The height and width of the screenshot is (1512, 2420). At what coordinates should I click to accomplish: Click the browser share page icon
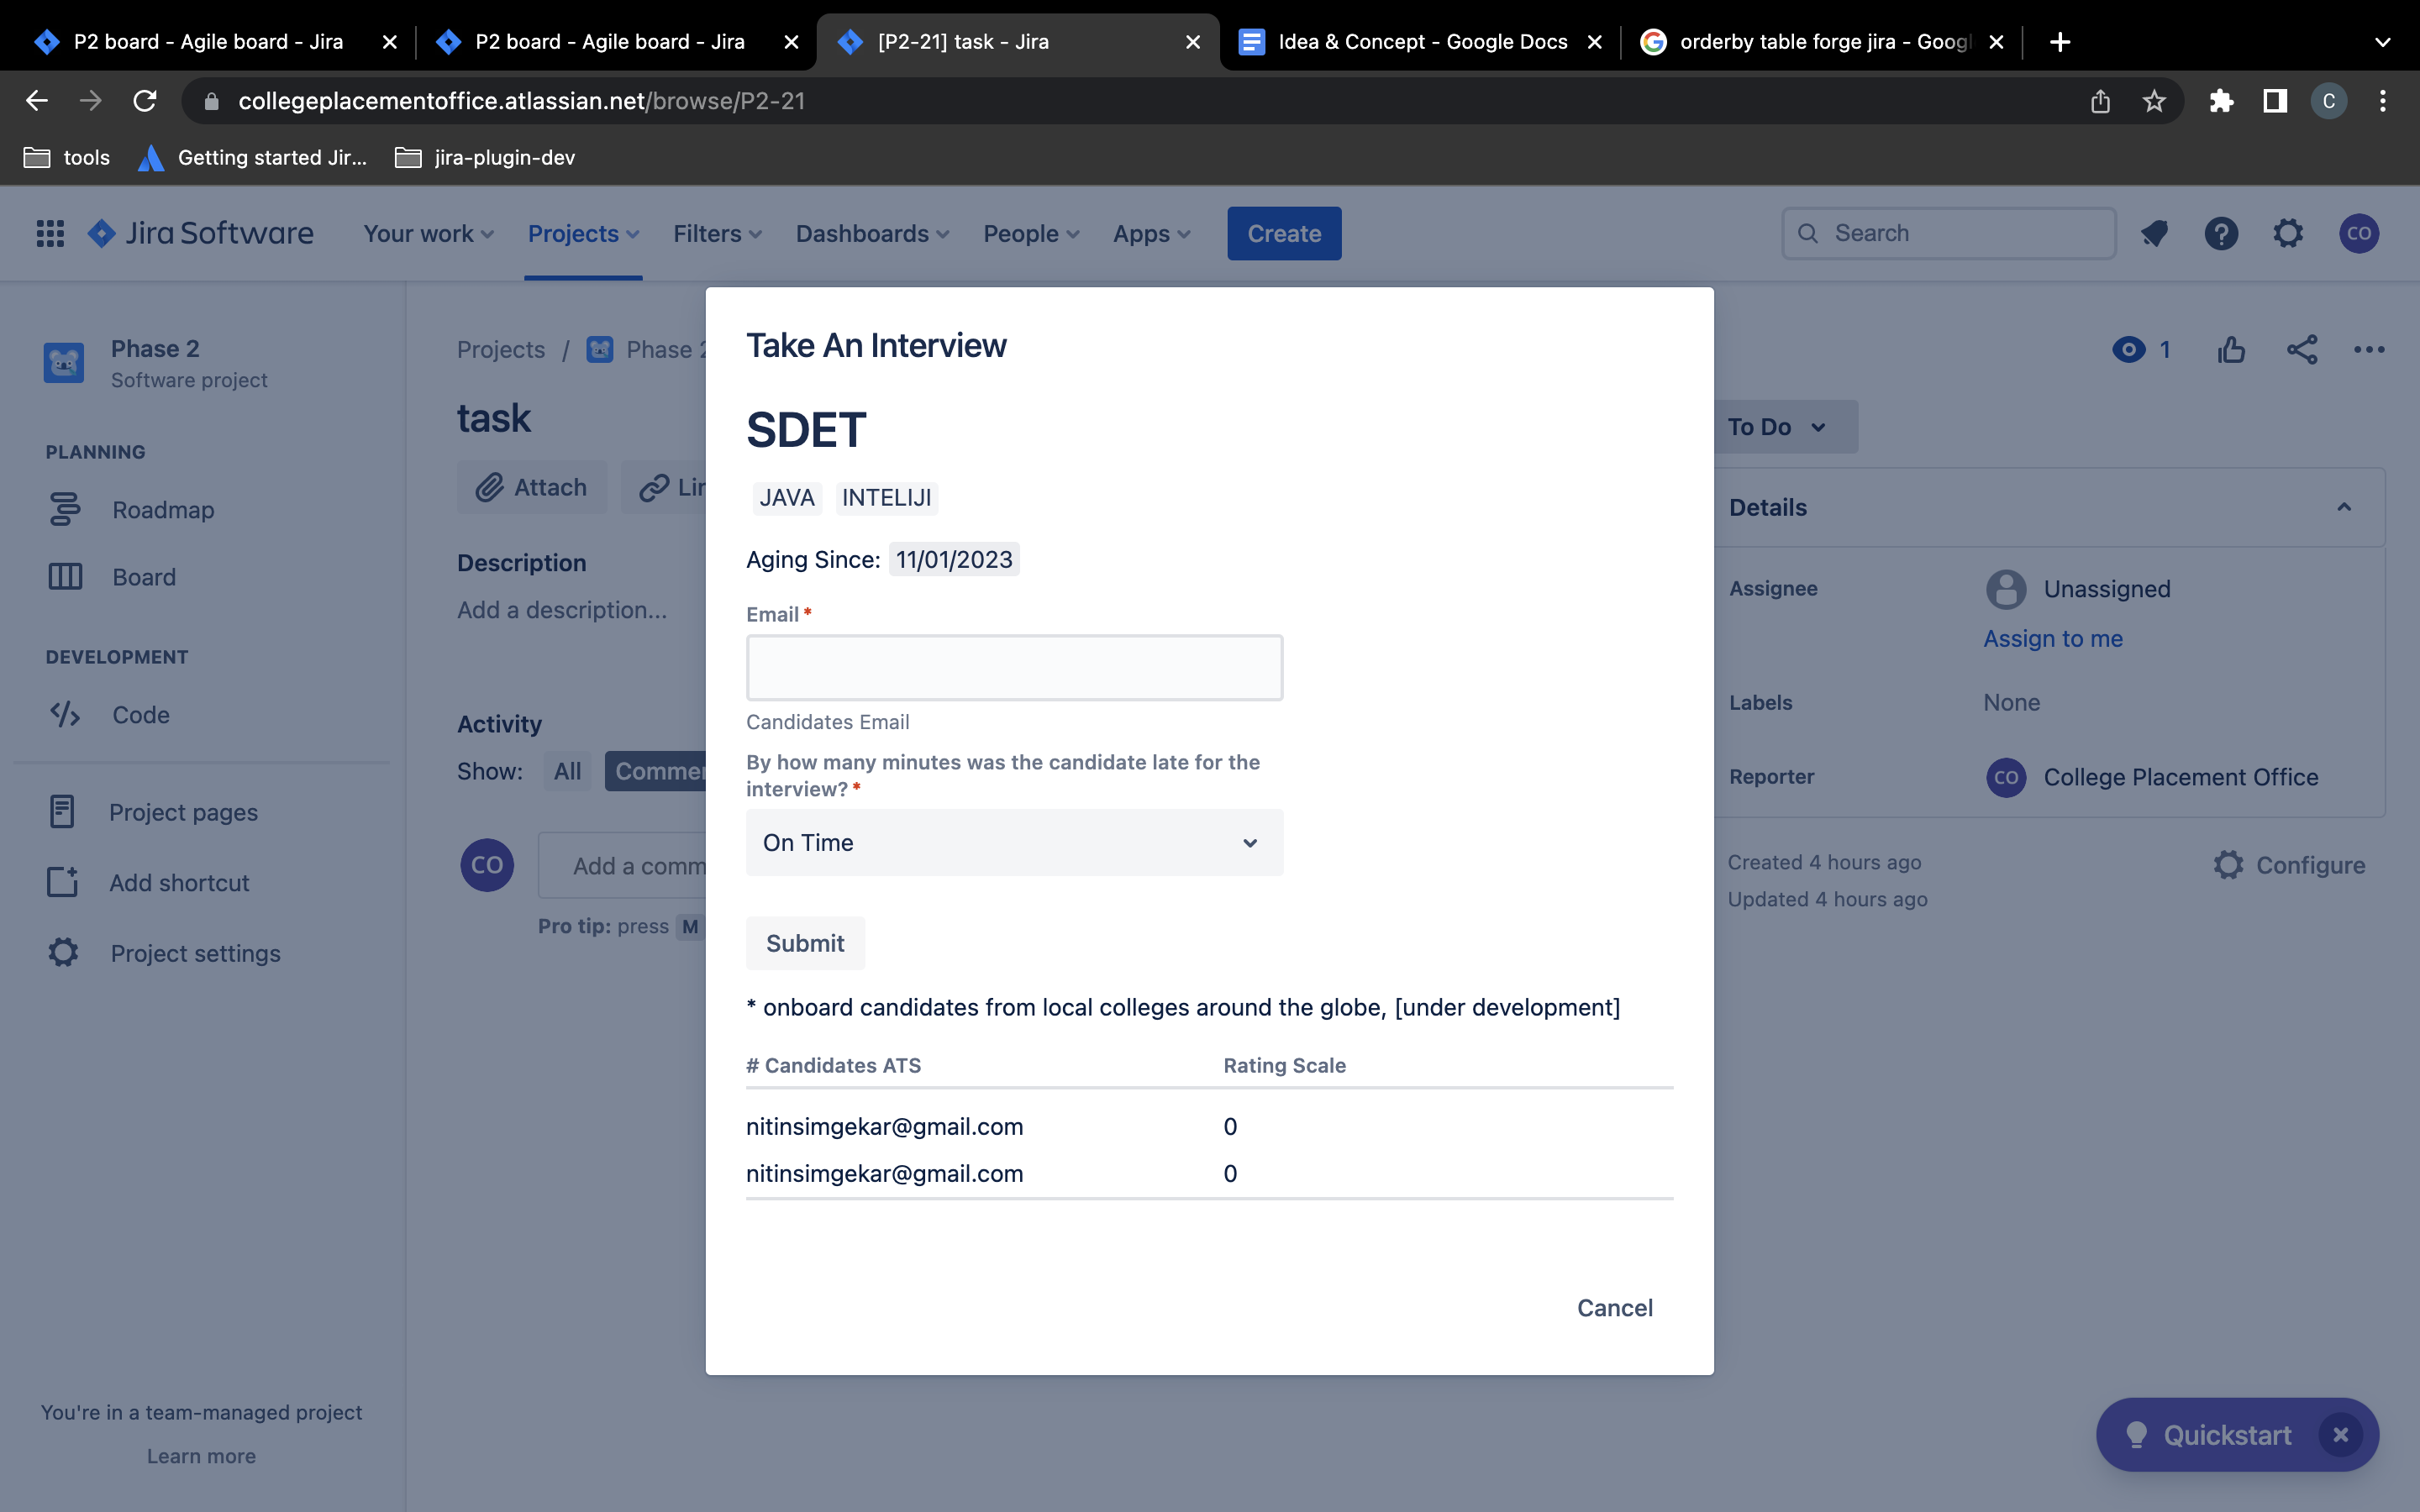coord(2100,101)
